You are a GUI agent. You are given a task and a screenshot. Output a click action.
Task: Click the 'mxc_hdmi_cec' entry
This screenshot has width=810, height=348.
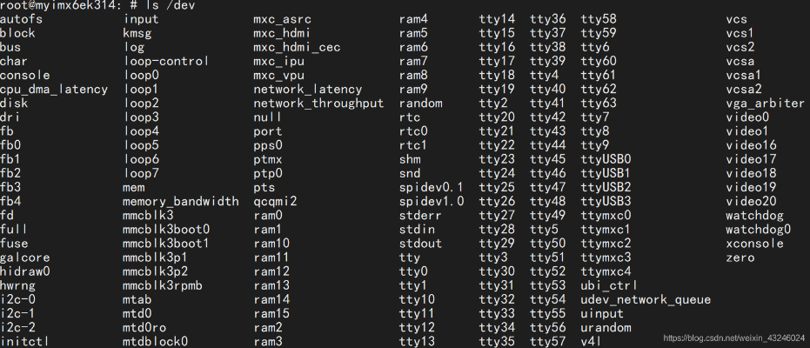pos(297,47)
